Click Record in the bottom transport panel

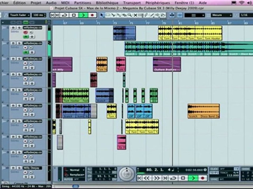203,178
